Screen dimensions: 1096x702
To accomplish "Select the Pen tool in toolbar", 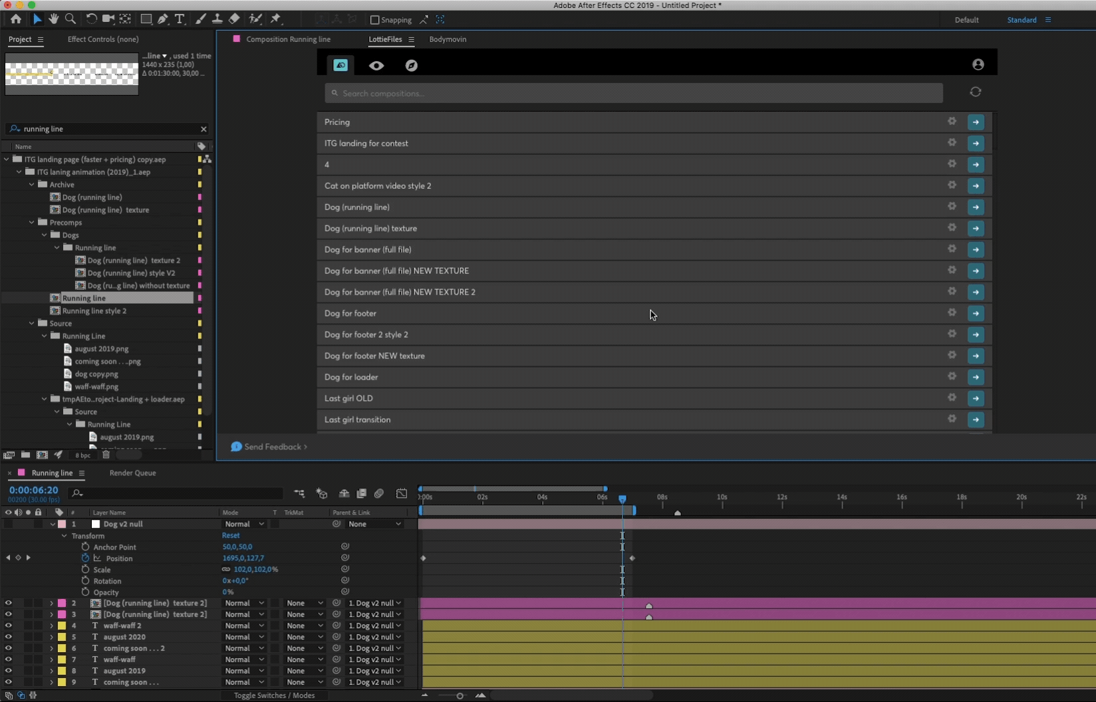I will click(163, 19).
